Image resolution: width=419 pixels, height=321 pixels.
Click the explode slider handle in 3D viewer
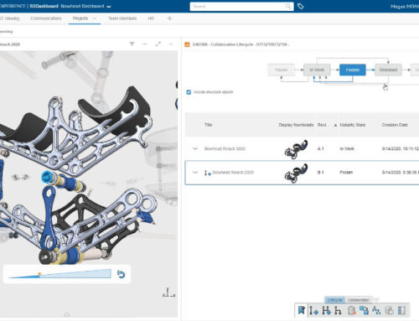click(39, 274)
